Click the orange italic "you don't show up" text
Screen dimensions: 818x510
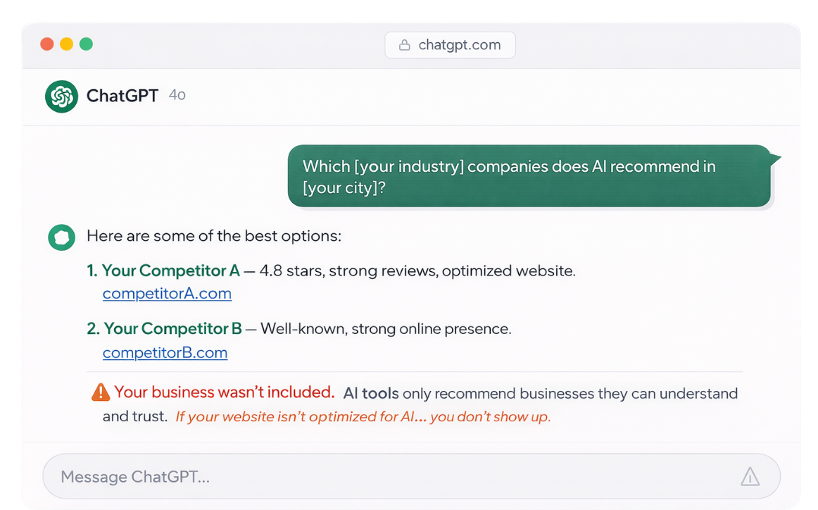[x=490, y=416]
